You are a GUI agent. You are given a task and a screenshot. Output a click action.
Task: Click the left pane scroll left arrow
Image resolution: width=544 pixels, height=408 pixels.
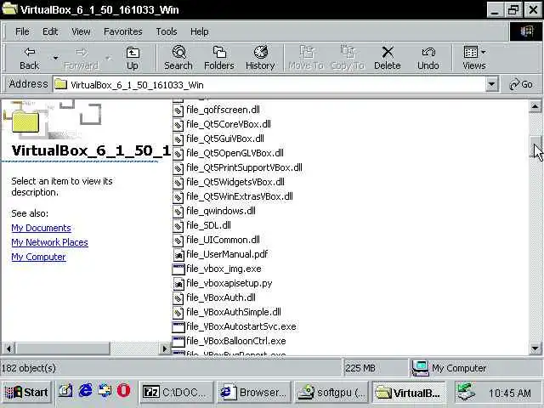8,348
